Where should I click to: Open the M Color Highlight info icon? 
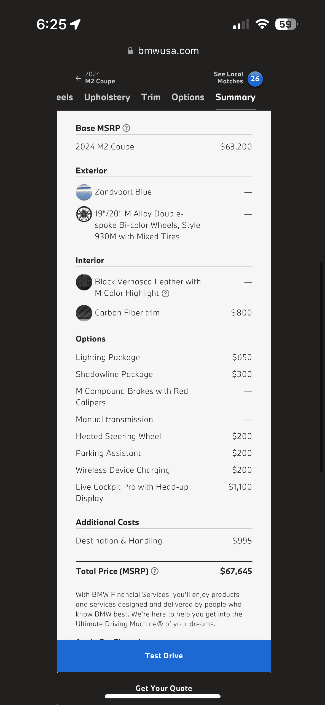point(165,293)
